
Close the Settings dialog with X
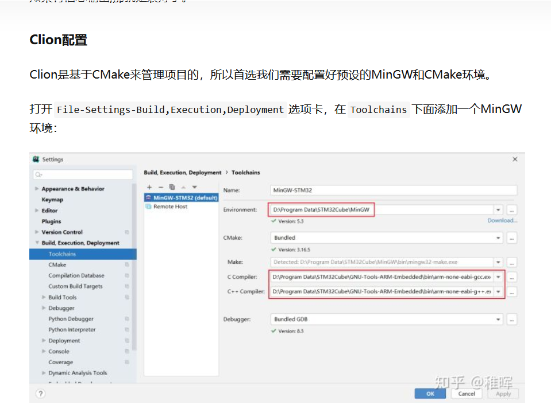(x=515, y=159)
